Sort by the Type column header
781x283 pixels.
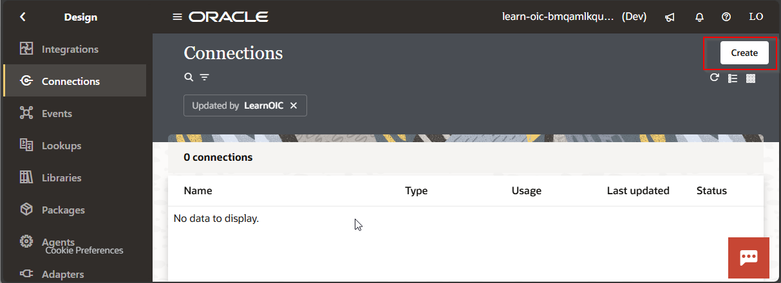416,190
